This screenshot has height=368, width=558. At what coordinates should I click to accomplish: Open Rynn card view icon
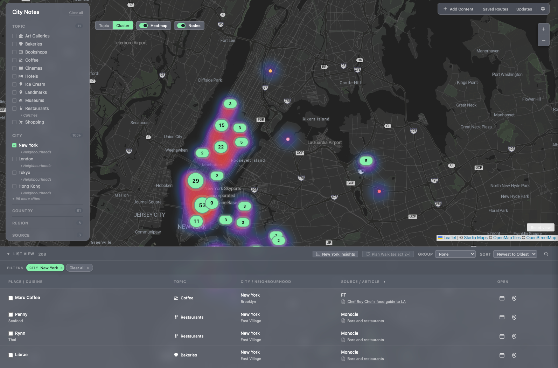click(x=502, y=336)
